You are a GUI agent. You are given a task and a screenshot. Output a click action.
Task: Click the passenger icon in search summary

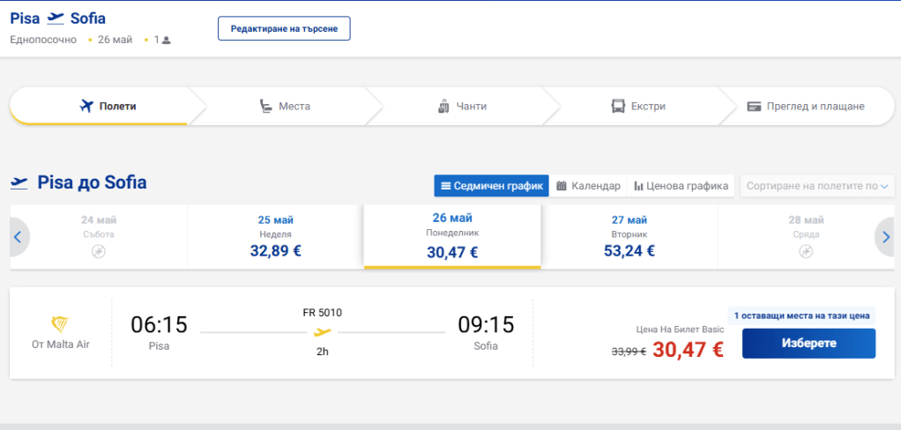[x=167, y=41]
